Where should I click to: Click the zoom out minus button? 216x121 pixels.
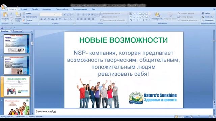coord(191,117)
